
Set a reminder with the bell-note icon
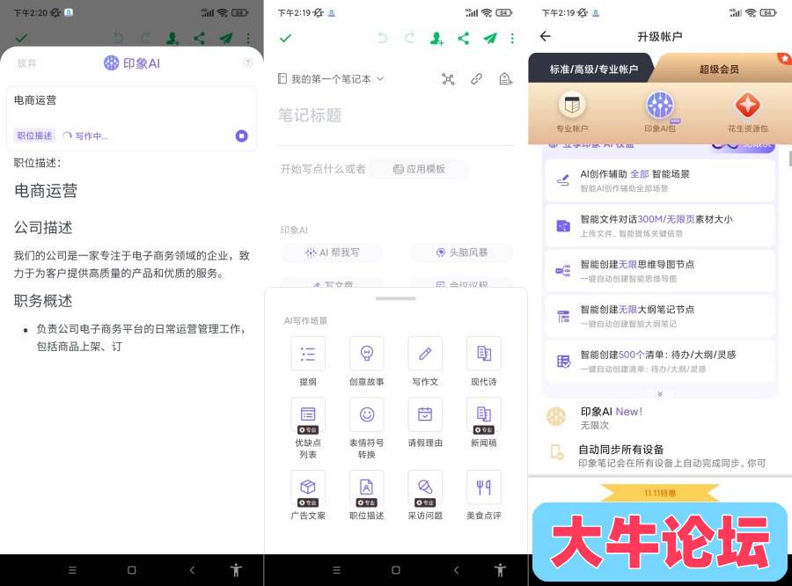pyautogui.click(x=506, y=79)
